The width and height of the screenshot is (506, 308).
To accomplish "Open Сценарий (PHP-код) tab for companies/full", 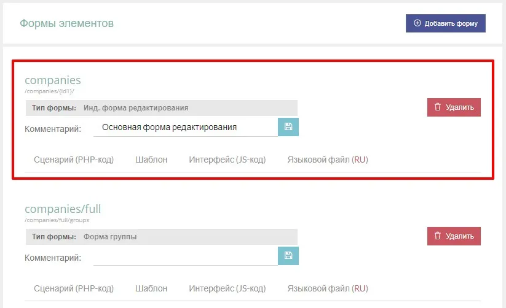I will pyautogui.click(x=74, y=288).
